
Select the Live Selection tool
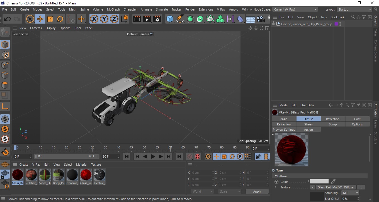pos(30,19)
